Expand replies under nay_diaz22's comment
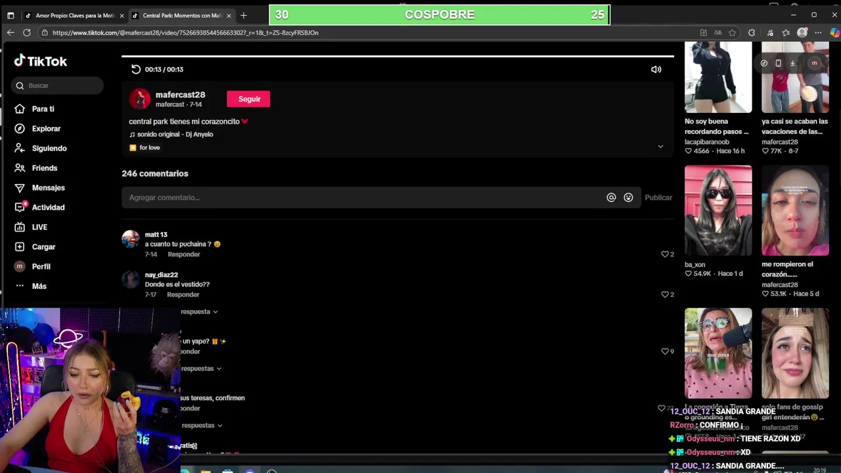The image size is (841, 473). tap(199, 311)
